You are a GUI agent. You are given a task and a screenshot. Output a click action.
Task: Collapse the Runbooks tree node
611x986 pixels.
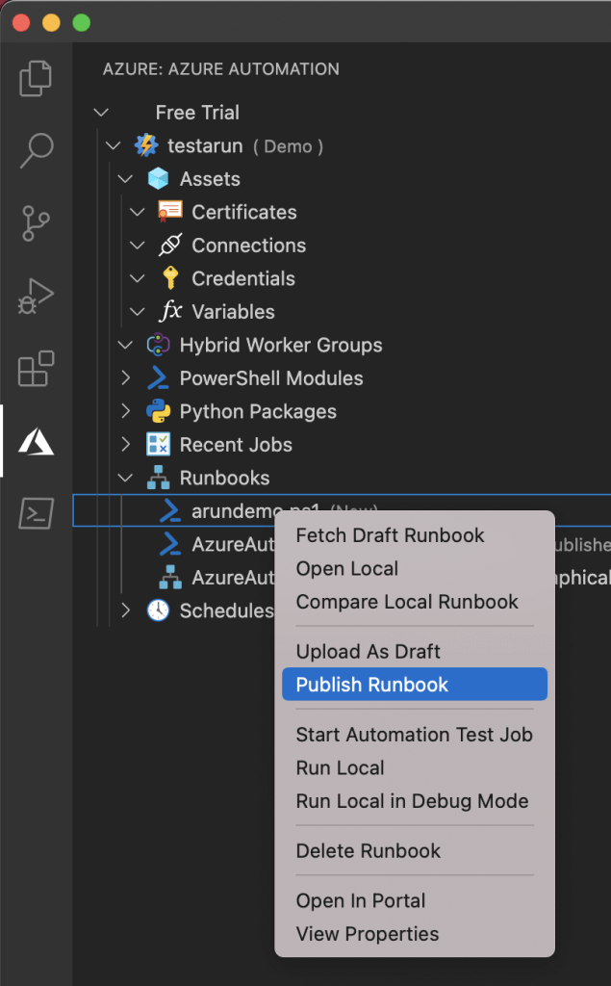click(125, 479)
